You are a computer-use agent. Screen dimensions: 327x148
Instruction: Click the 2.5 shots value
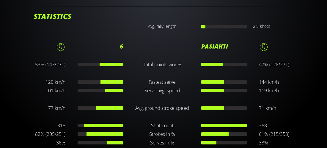click(x=262, y=26)
